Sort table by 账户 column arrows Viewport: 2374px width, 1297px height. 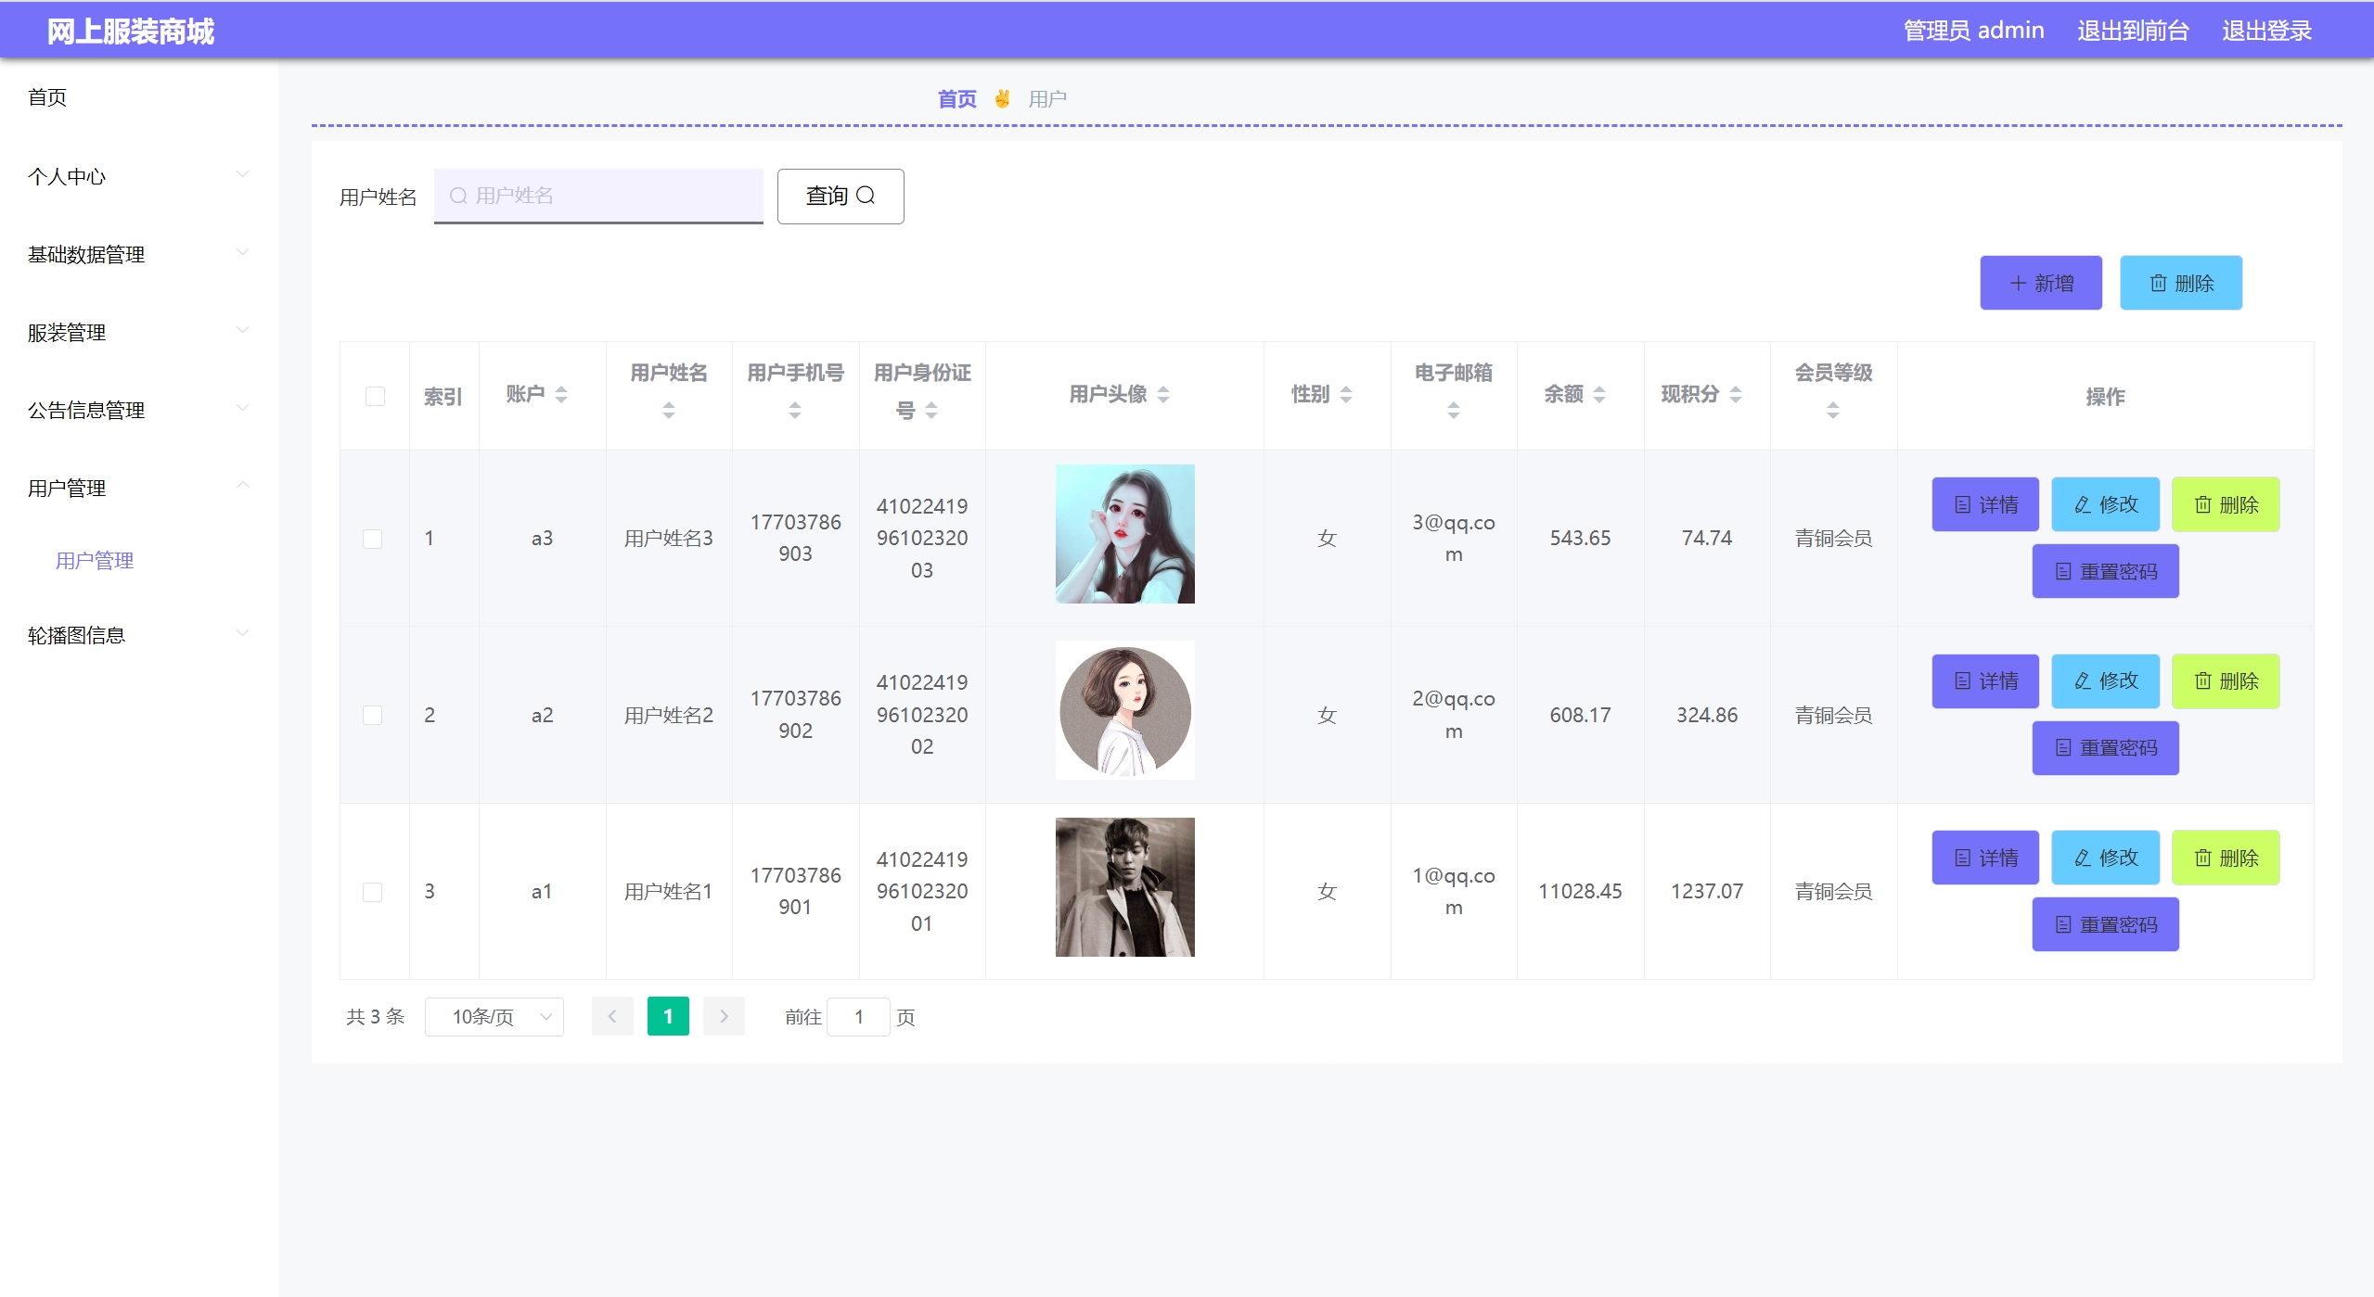point(561,395)
